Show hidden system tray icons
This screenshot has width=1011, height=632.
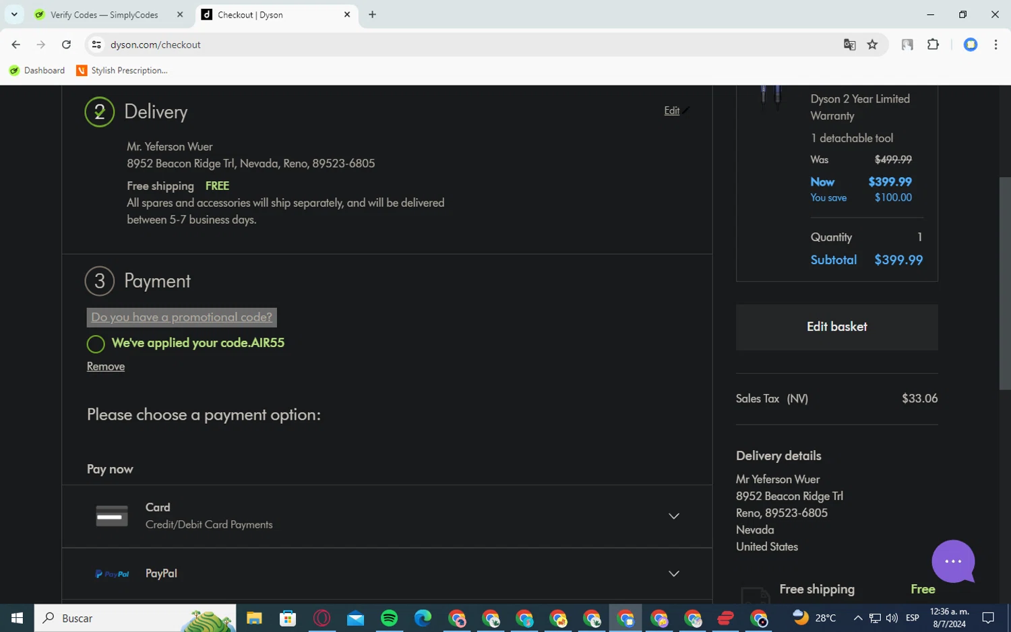pyautogui.click(x=857, y=618)
